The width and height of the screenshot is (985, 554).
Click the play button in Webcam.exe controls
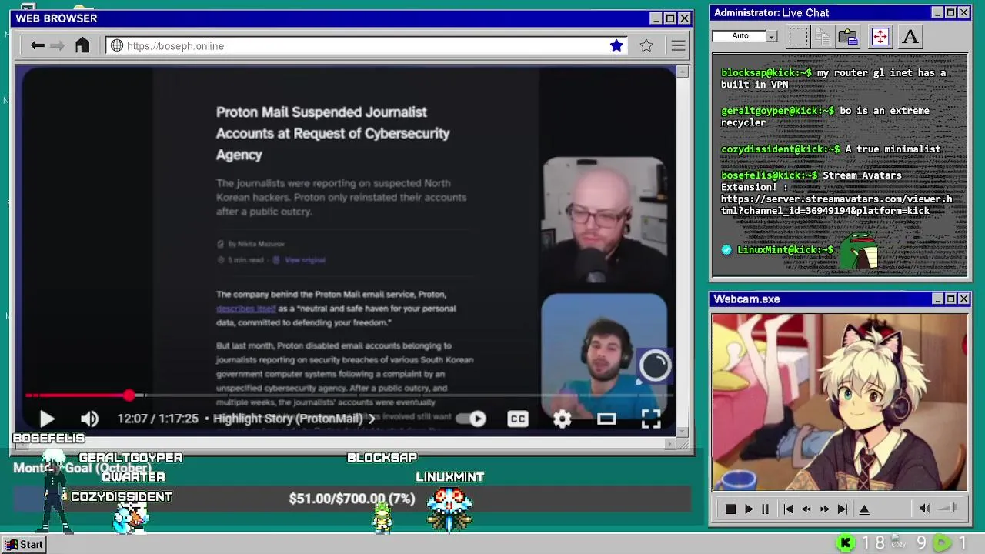coord(749,509)
